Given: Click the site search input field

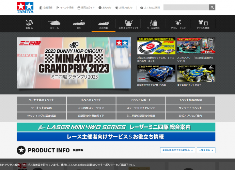Looking at the screenshot, I should pyautogui.click(x=186, y=7).
